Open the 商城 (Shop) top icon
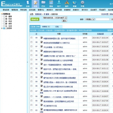 pos(75,4)
